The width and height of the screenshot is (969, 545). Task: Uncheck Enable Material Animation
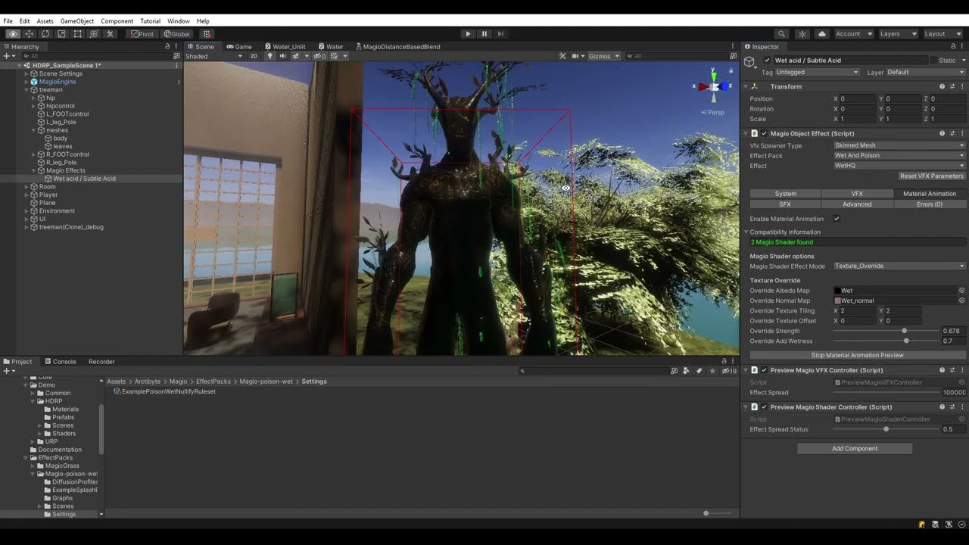[x=837, y=219]
